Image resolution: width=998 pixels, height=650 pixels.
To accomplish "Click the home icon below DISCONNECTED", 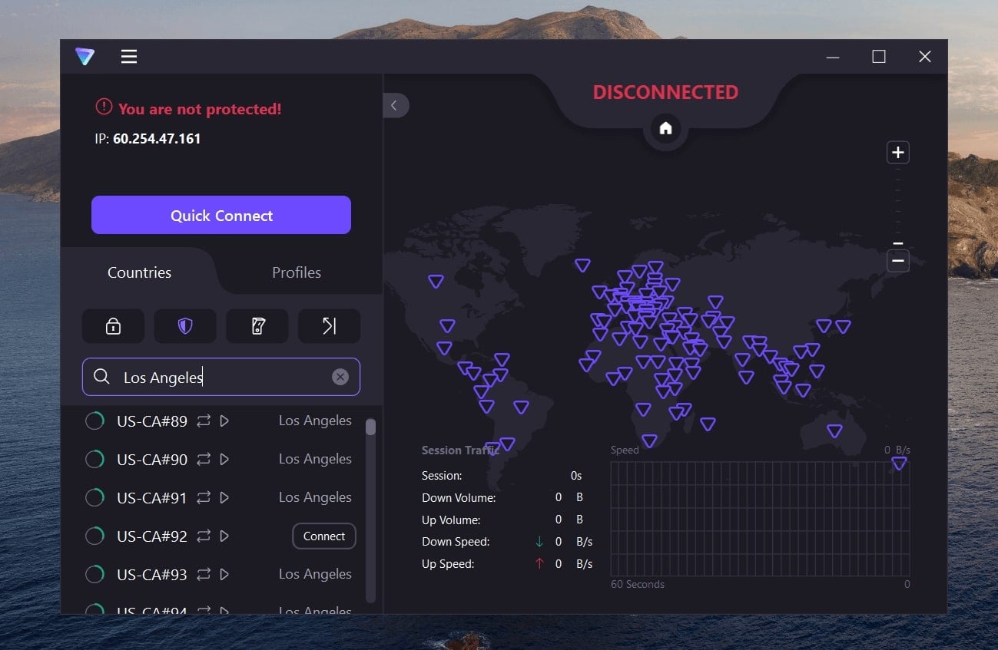I will pyautogui.click(x=665, y=129).
